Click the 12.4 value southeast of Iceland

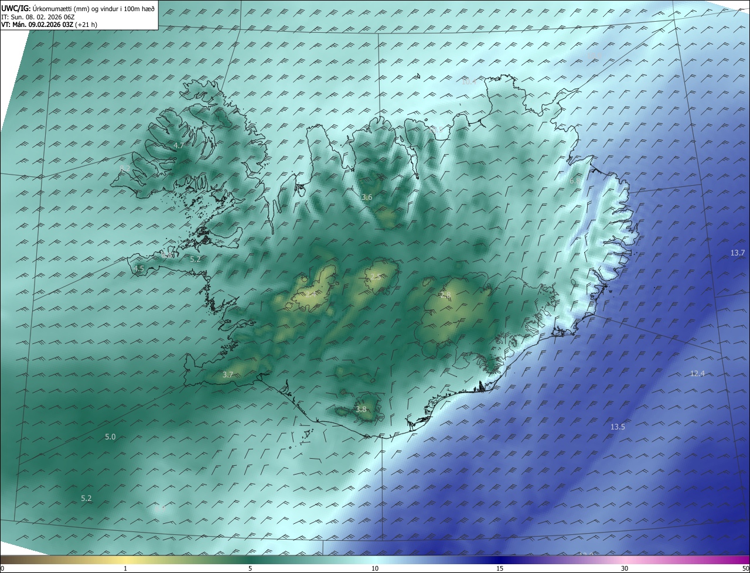coord(697,374)
